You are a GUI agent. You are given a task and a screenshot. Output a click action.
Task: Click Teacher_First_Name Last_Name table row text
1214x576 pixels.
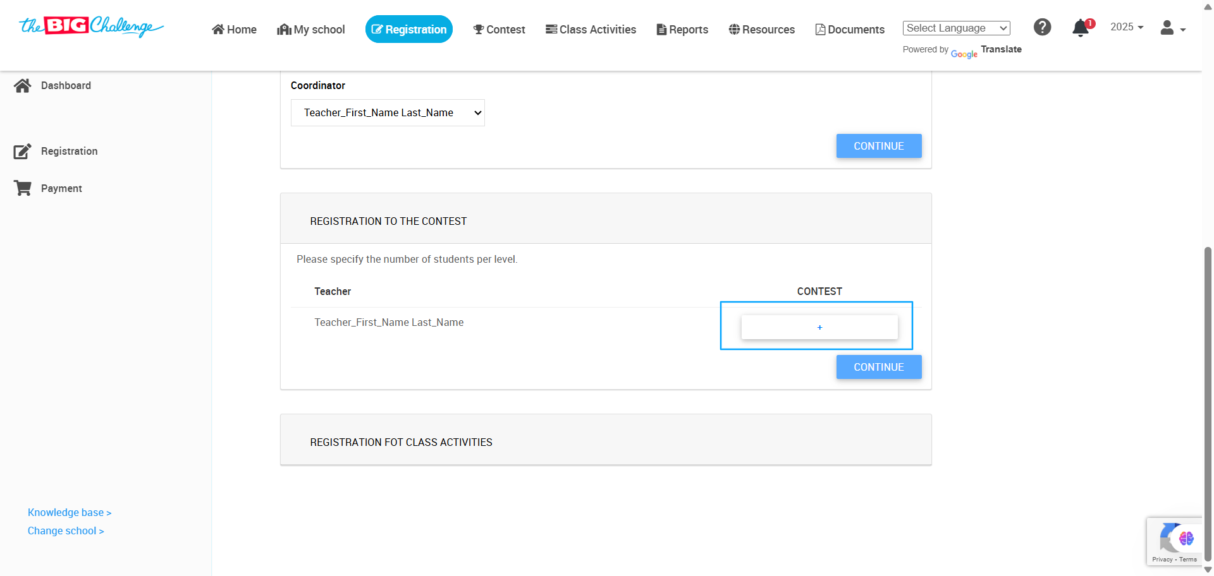(x=389, y=322)
